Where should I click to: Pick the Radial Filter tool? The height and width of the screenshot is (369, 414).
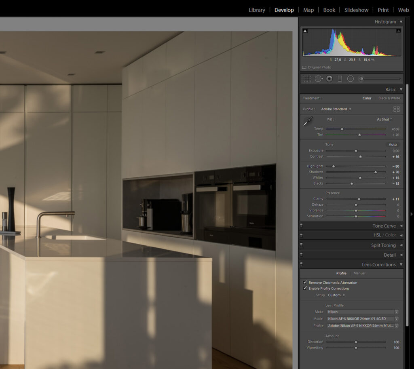click(x=350, y=79)
